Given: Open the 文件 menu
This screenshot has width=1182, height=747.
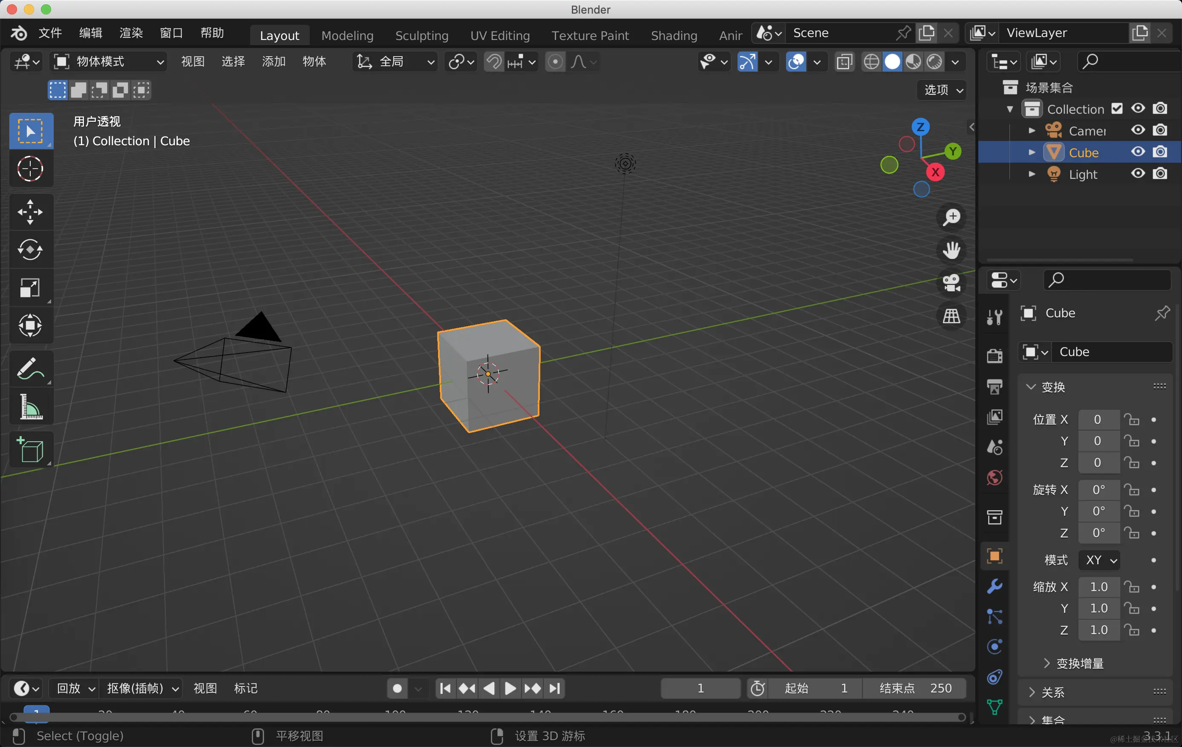Looking at the screenshot, I should click(x=49, y=33).
